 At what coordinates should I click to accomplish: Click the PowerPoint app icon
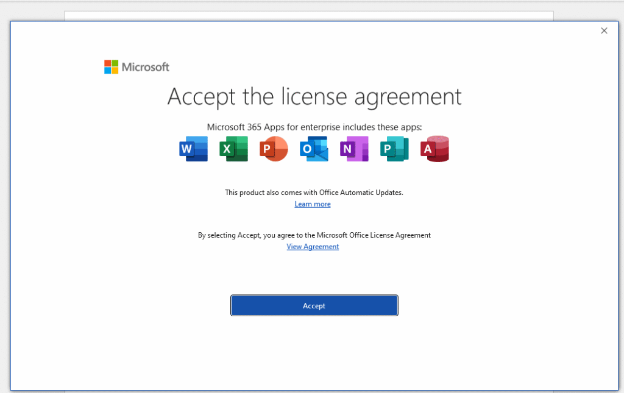pos(274,149)
